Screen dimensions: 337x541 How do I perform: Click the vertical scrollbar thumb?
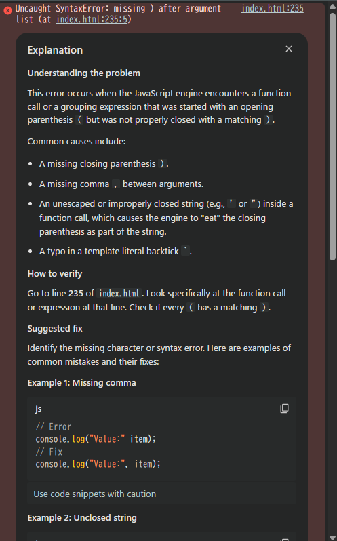point(332,137)
